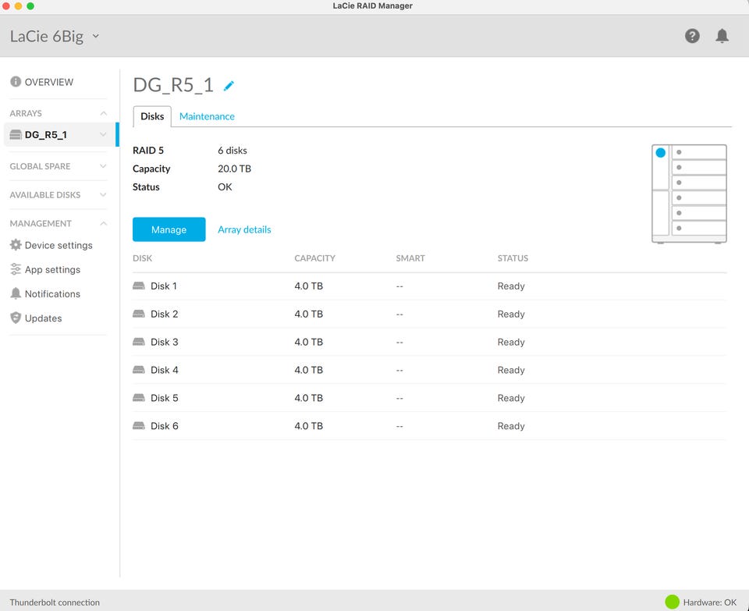Click the pencil icon to rename DG_R5_1
Image resolution: width=749 pixels, height=611 pixels.
pyautogui.click(x=229, y=86)
